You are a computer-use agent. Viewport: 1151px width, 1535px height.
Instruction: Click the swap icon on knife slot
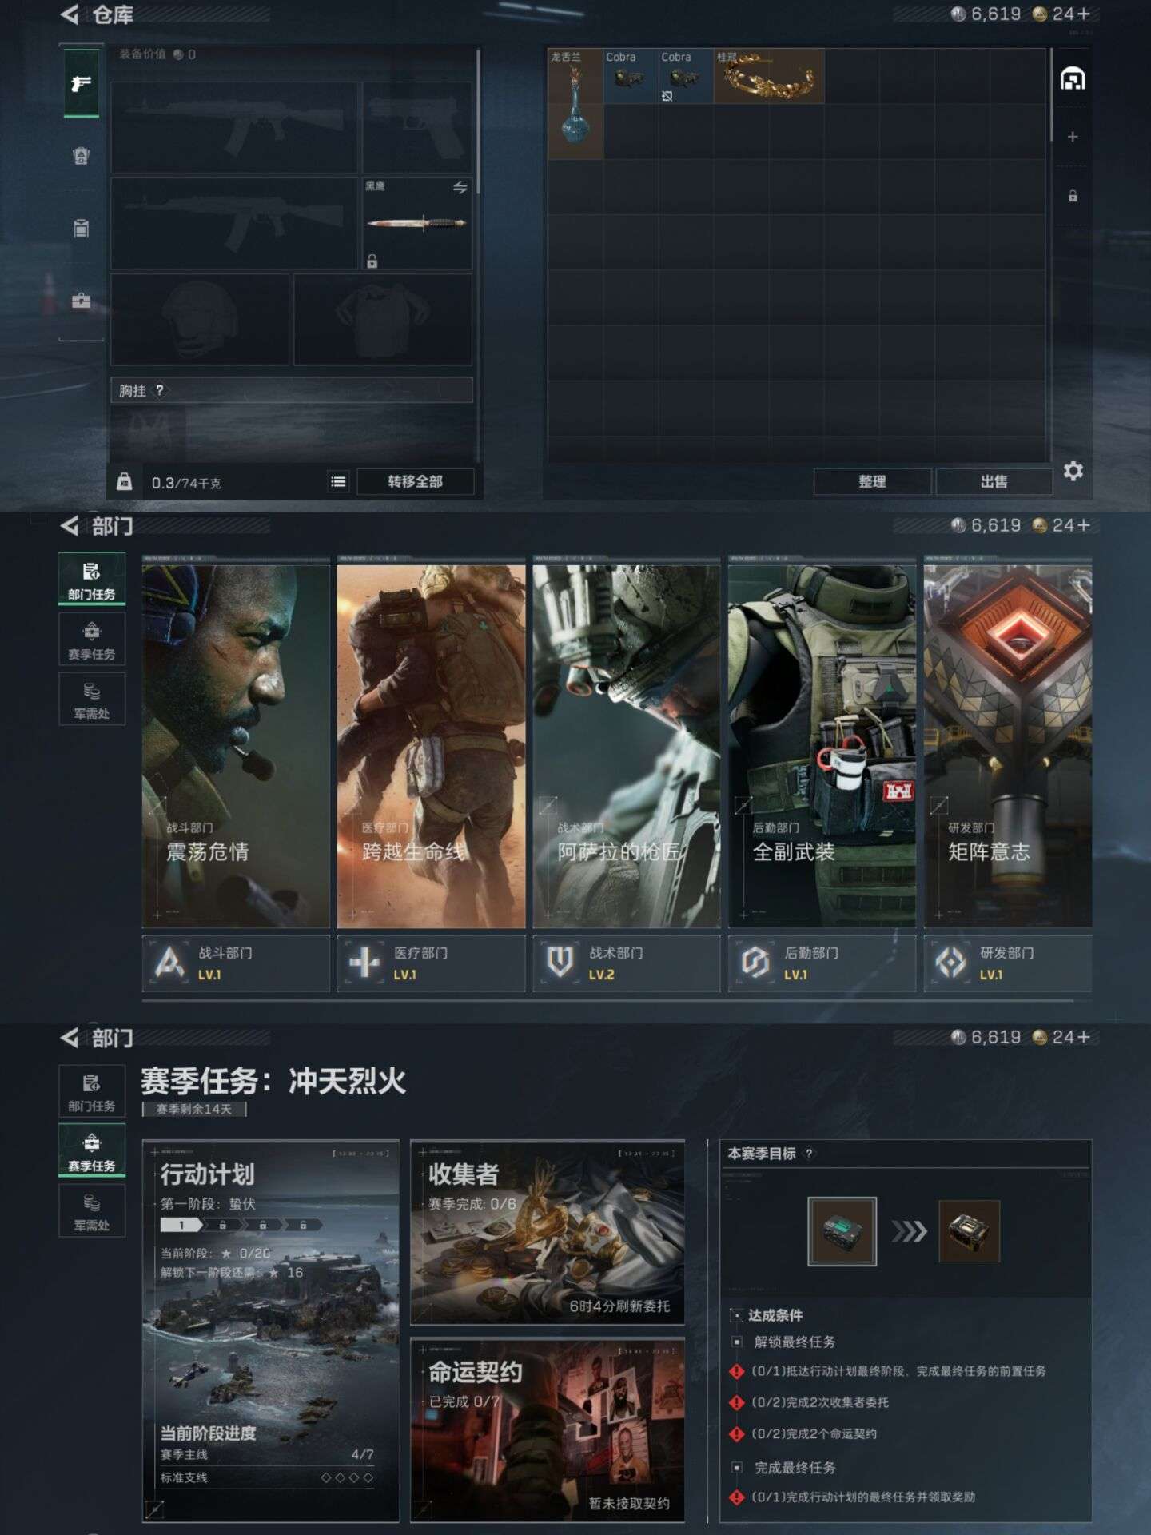(x=460, y=188)
